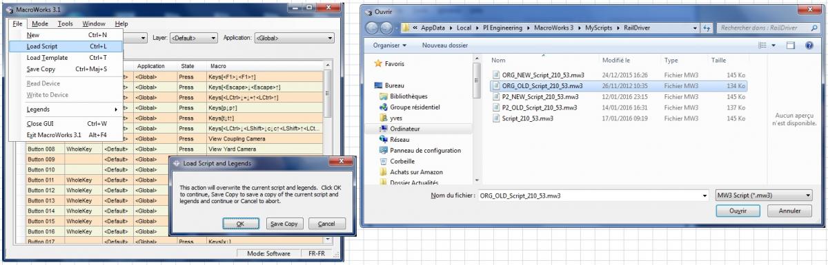Select file ORG_OLD_Script_210_53.mw3

(542, 85)
